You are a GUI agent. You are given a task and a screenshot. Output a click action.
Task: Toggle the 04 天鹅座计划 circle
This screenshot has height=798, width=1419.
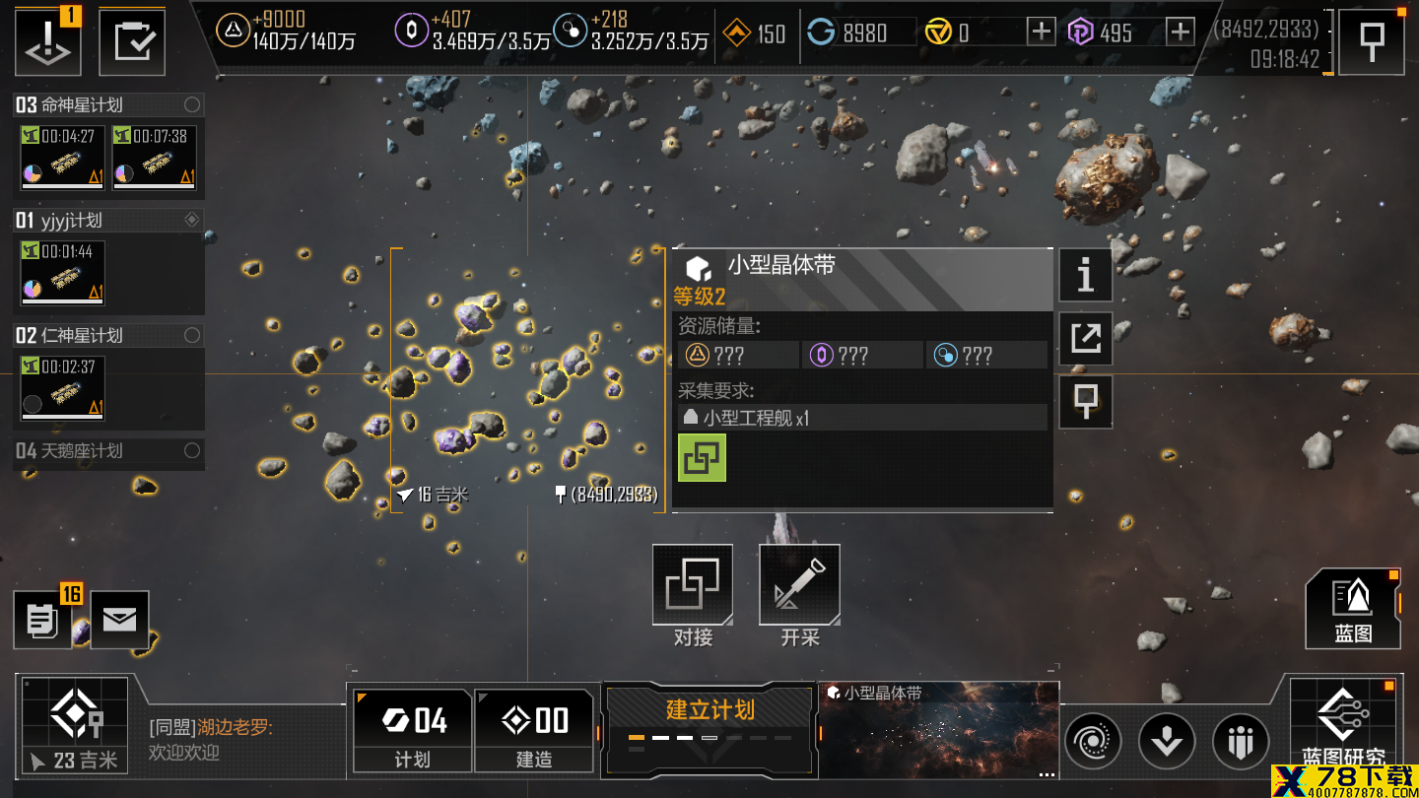click(192, 450)
